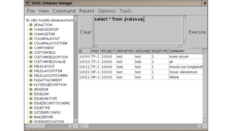Click the ID column header

tap(85, 51)
